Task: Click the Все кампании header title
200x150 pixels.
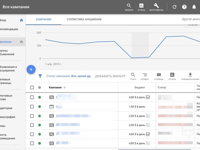Action: pyautogui.click(x=16, y=7)
